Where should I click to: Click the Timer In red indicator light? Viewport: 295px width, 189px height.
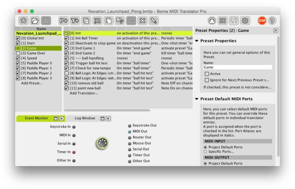(x=74, y=152)
